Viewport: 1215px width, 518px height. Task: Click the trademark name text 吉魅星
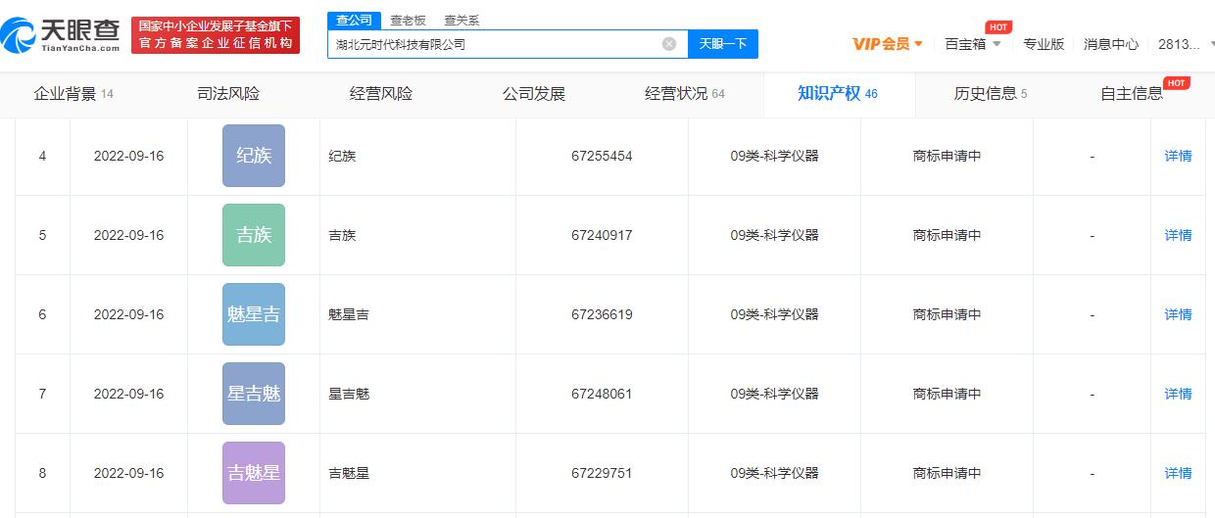coord(349,473)
